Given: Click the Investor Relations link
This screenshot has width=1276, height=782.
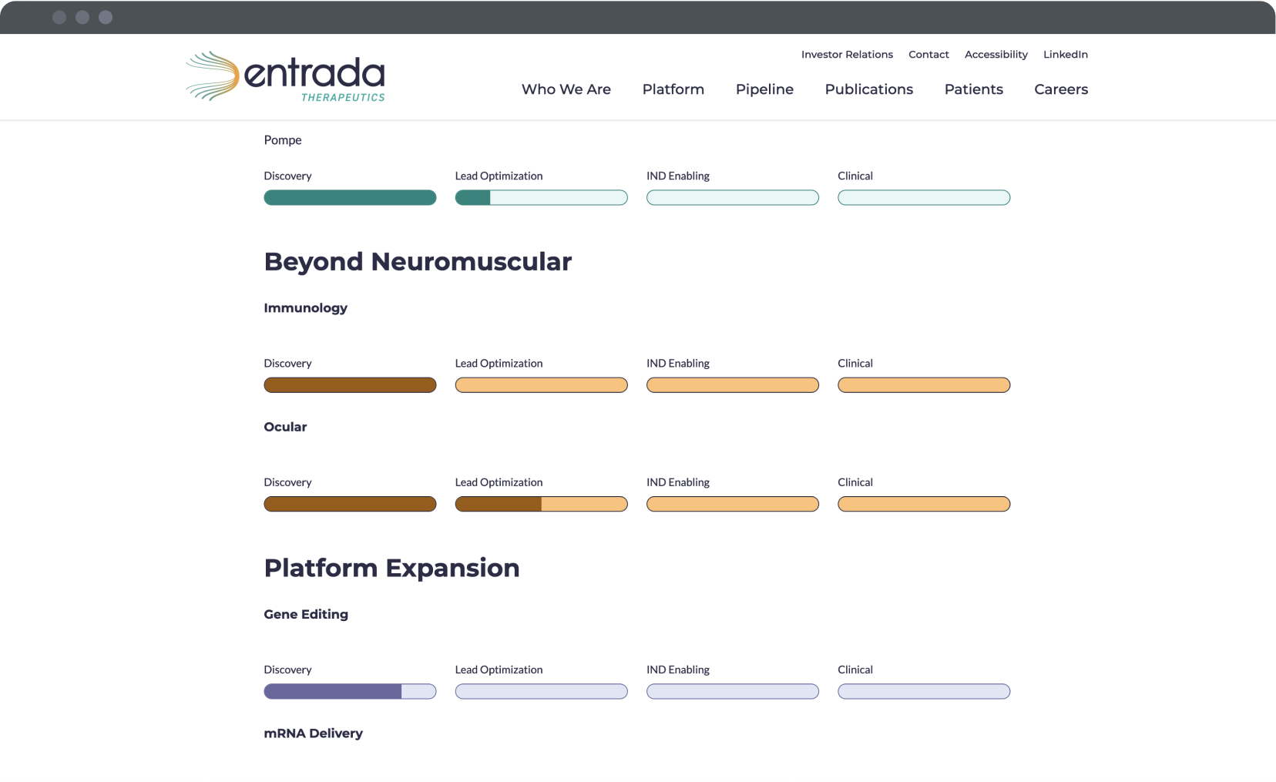Looking at the screenshot, I should (x=847, y=54).
